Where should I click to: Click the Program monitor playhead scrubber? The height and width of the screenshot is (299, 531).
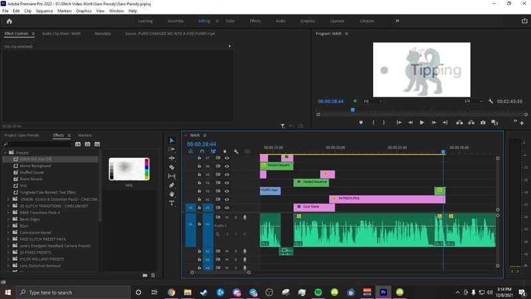(352, 110)
